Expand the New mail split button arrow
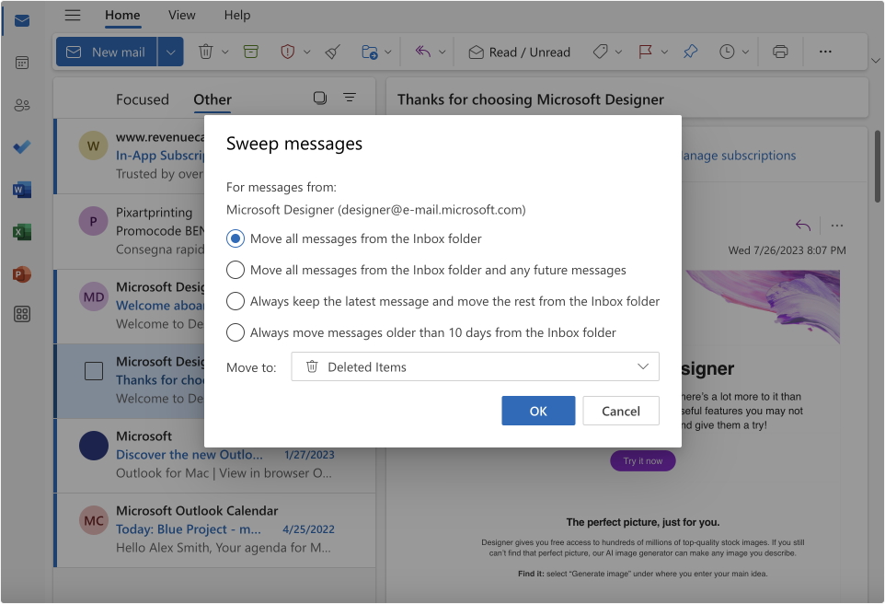885x604 pixels. pyautogui.click(x=170, y=52)
